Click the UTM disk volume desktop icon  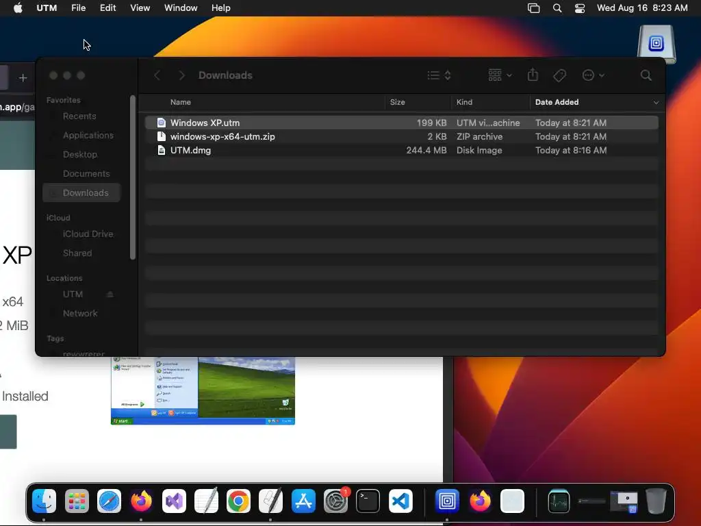pyautogui.click(x=657, y=44)
